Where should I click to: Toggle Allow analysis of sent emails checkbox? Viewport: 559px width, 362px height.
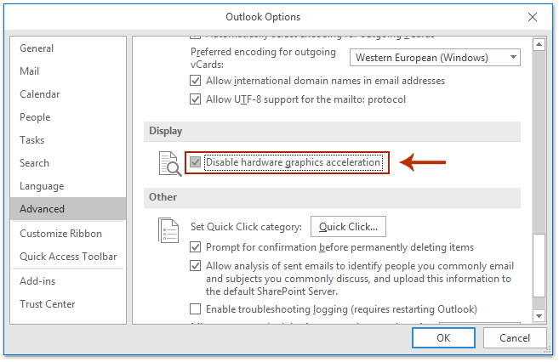click(196, 266)
